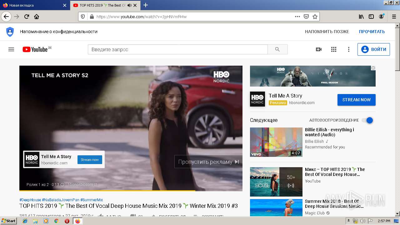Click the blue STREAM NOW button

point(357,100)
